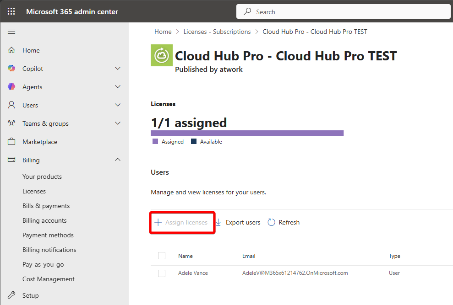Click the 'User' type cell for Adele Vance
The width and height of the screenshot is (453, 305).
pyautogui.click(x=394, y=273)
